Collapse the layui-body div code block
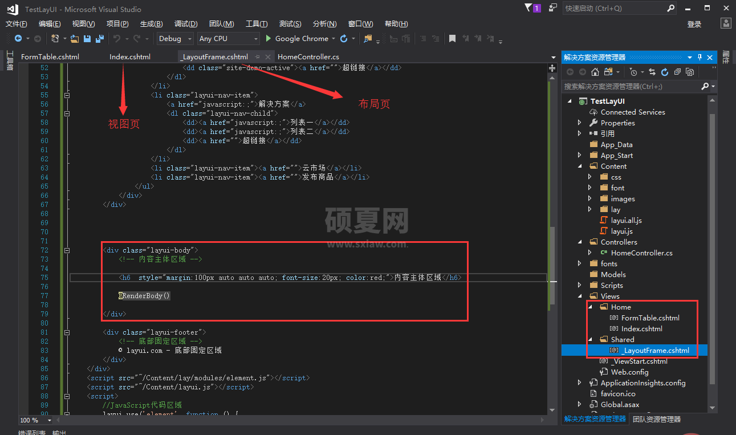Screen dimensions: 736x435 67,250
